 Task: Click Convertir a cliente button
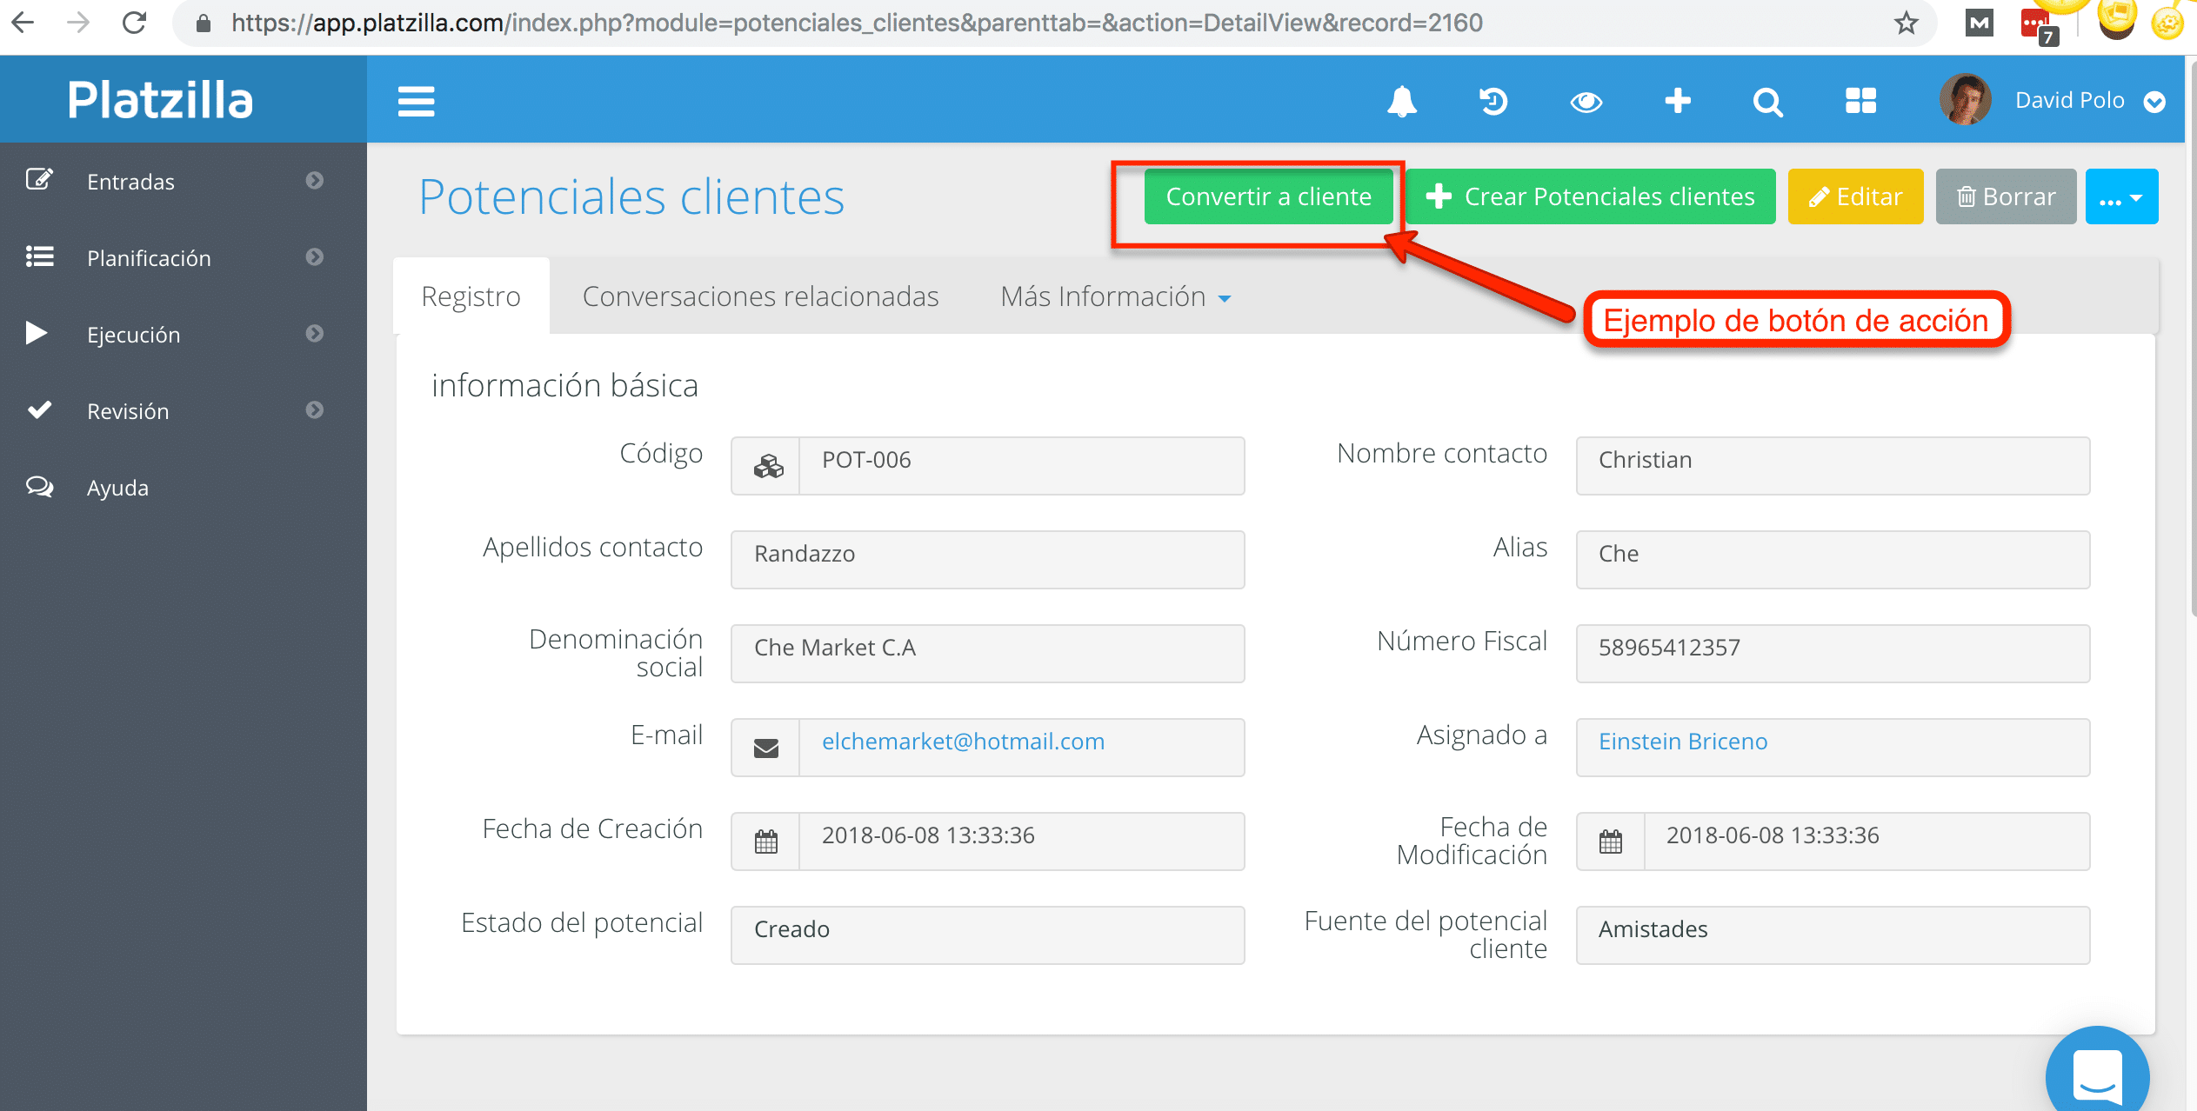pos(1268,197)
